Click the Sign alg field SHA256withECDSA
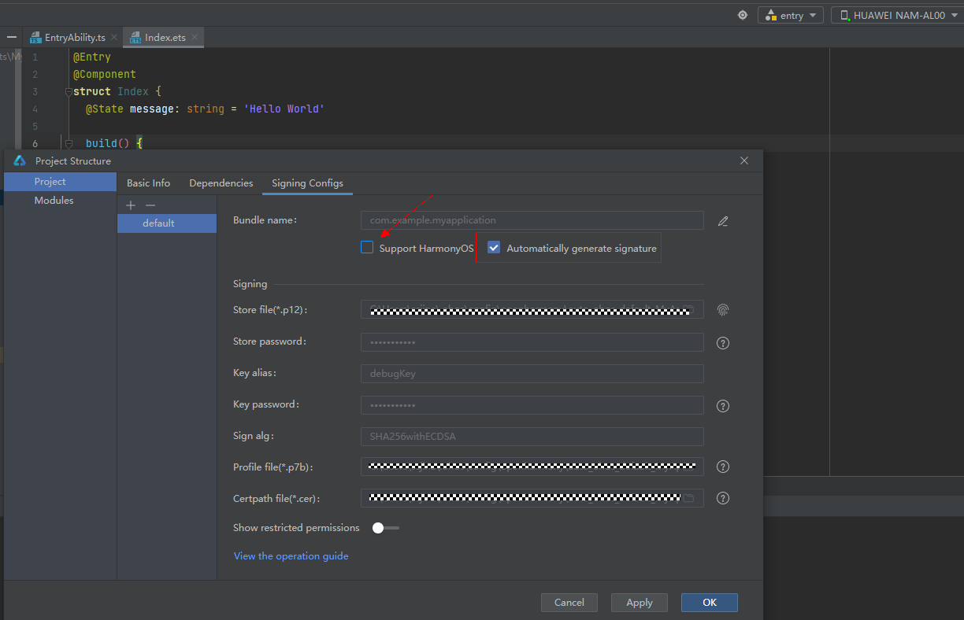 532,436
